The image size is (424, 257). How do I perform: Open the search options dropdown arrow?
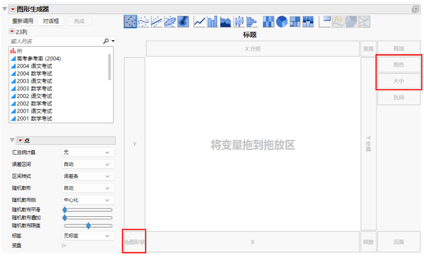[x=113, y=41]
